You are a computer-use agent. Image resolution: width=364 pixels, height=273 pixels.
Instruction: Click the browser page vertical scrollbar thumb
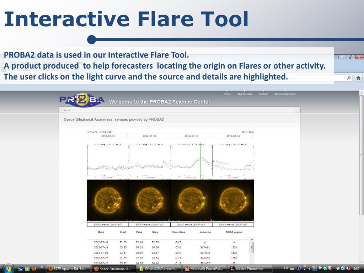pyautogui.click(x=361, y=155)
